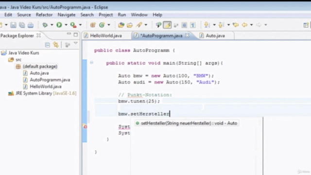Open HelloWorld.java in Package Explorer
The image size is (311, 175).
coord(46,87)
